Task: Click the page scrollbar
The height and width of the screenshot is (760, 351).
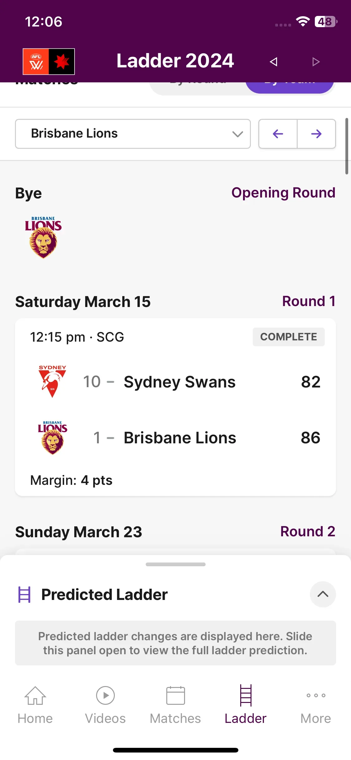Action: pos(347,146)
